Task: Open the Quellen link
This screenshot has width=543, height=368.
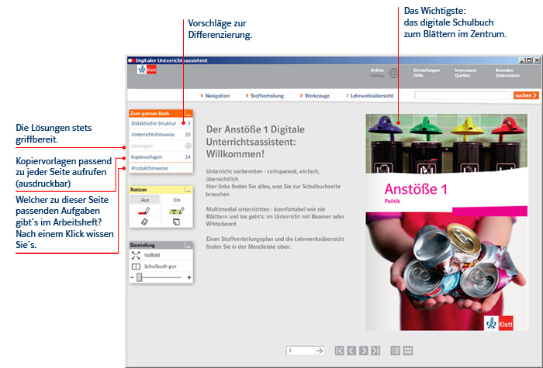Action: click(462, 75)
